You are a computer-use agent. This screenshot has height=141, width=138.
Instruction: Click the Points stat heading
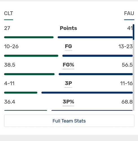[68, 28]
